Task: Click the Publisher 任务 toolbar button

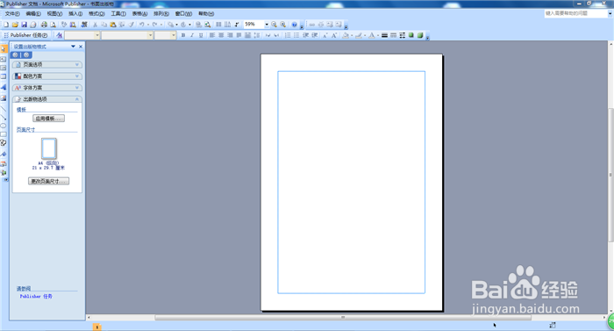Action: click(x=28, y=35)
